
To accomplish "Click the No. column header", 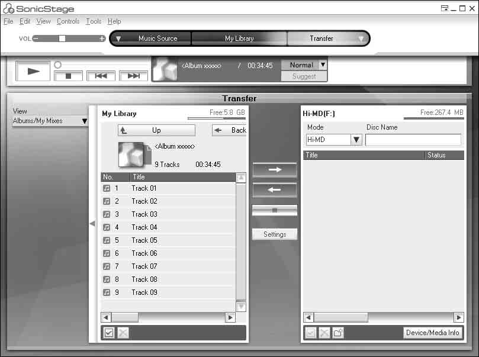I will [115, 177].
